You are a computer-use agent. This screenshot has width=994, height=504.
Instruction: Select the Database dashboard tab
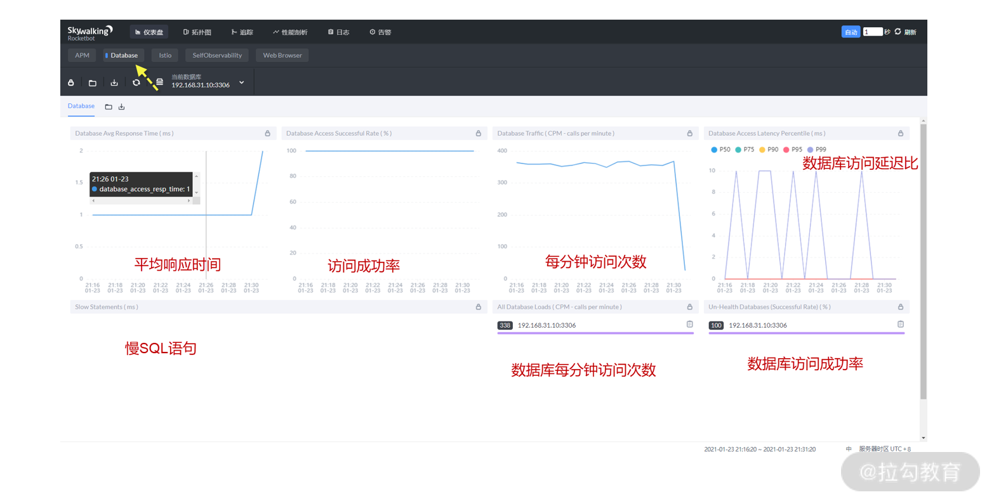(x=124, y=55)
